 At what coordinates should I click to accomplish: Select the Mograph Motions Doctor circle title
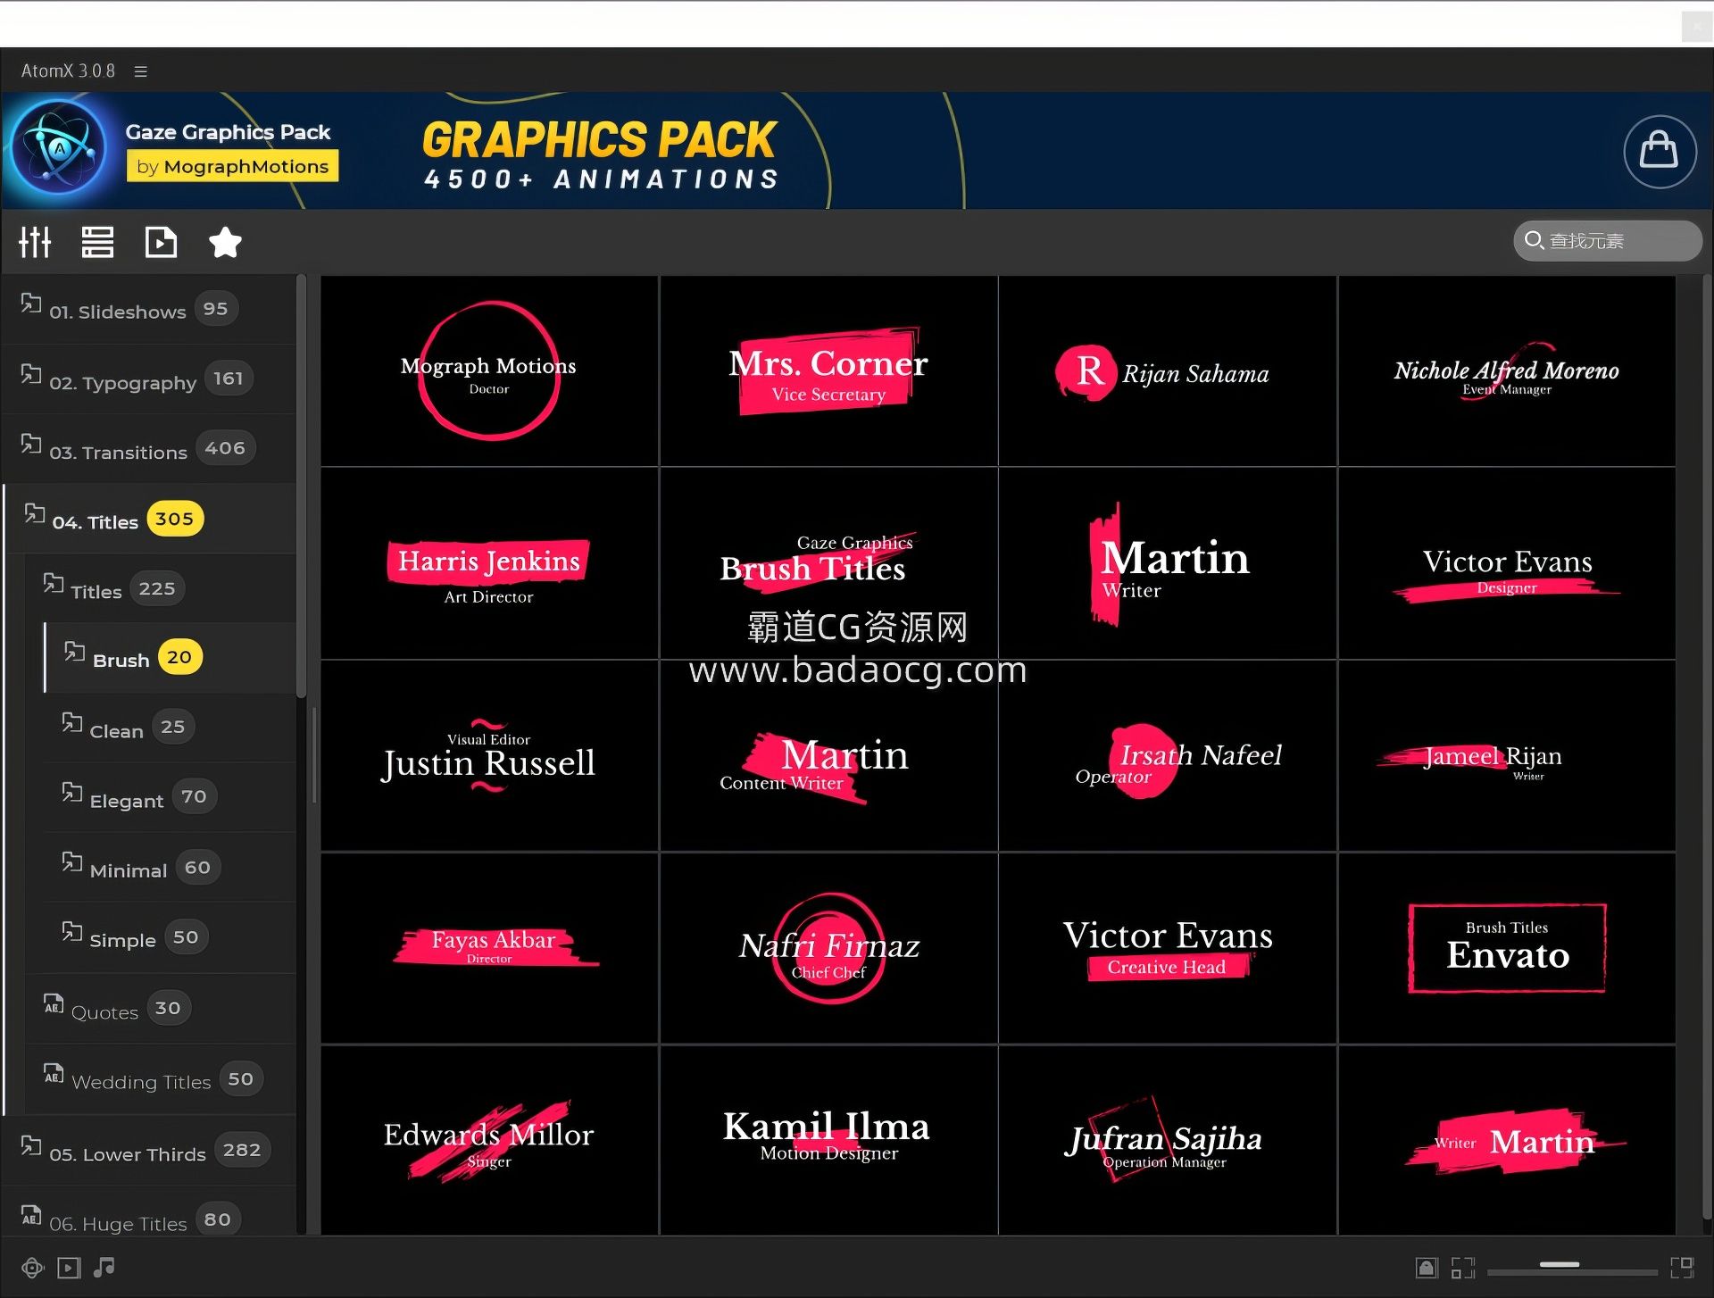coord(489,370)
